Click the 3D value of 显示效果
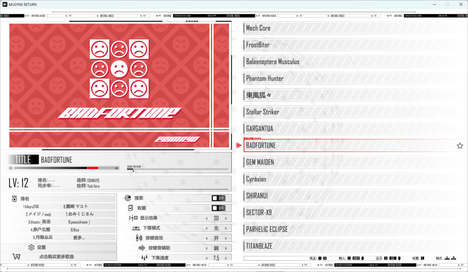The image size is (468, 272). coord(216,218)
